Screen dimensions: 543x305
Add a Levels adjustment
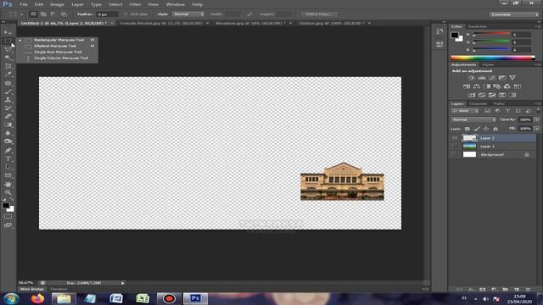click(x=482, y=78)
